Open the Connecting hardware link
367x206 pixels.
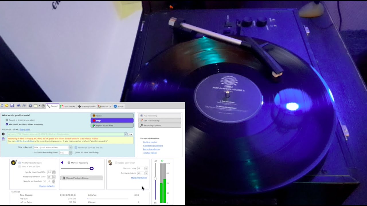[x=153, y=146]
